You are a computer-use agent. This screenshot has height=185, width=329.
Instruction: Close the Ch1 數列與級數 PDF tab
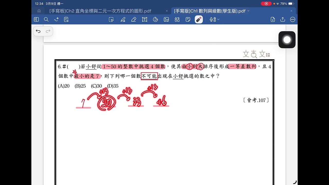pyautogui.click(x=291, y=11)
